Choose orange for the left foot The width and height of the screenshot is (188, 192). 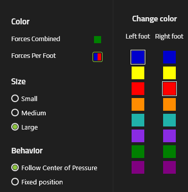point(138,104)
